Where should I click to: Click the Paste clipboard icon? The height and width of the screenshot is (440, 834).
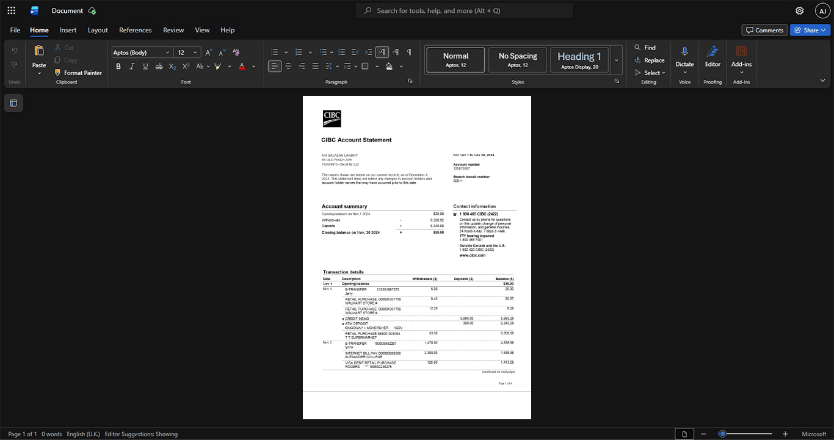[39, 51]
